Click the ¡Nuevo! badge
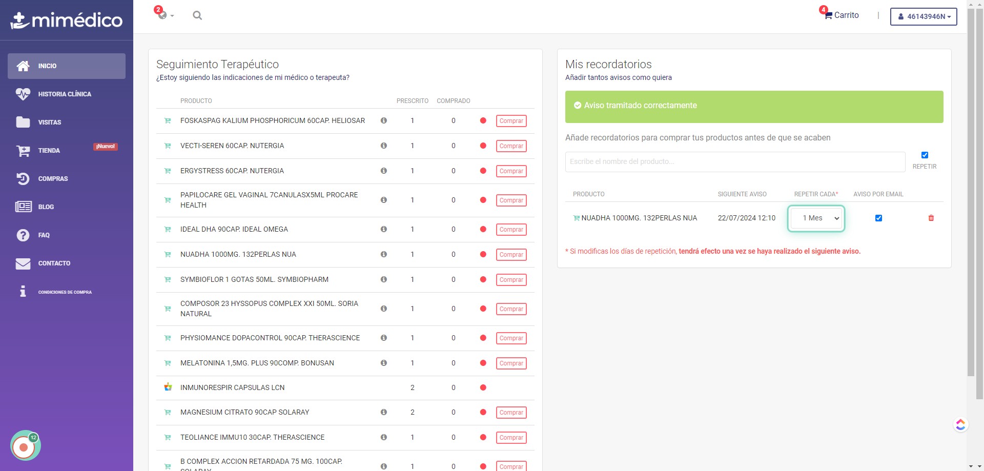The image size is (984, 471). 106,147
